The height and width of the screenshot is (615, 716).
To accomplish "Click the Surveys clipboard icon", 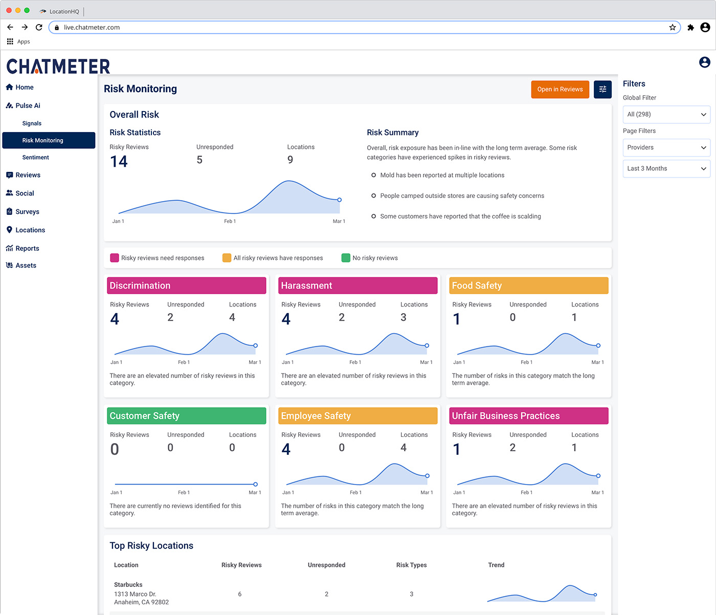I will 9,212.
